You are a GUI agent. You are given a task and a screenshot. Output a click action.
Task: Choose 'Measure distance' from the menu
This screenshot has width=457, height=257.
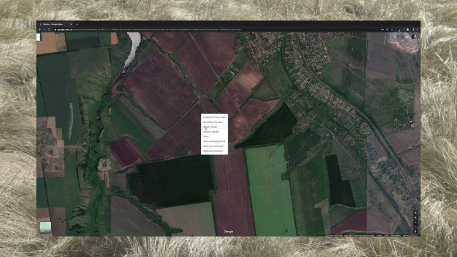[214, 151]
